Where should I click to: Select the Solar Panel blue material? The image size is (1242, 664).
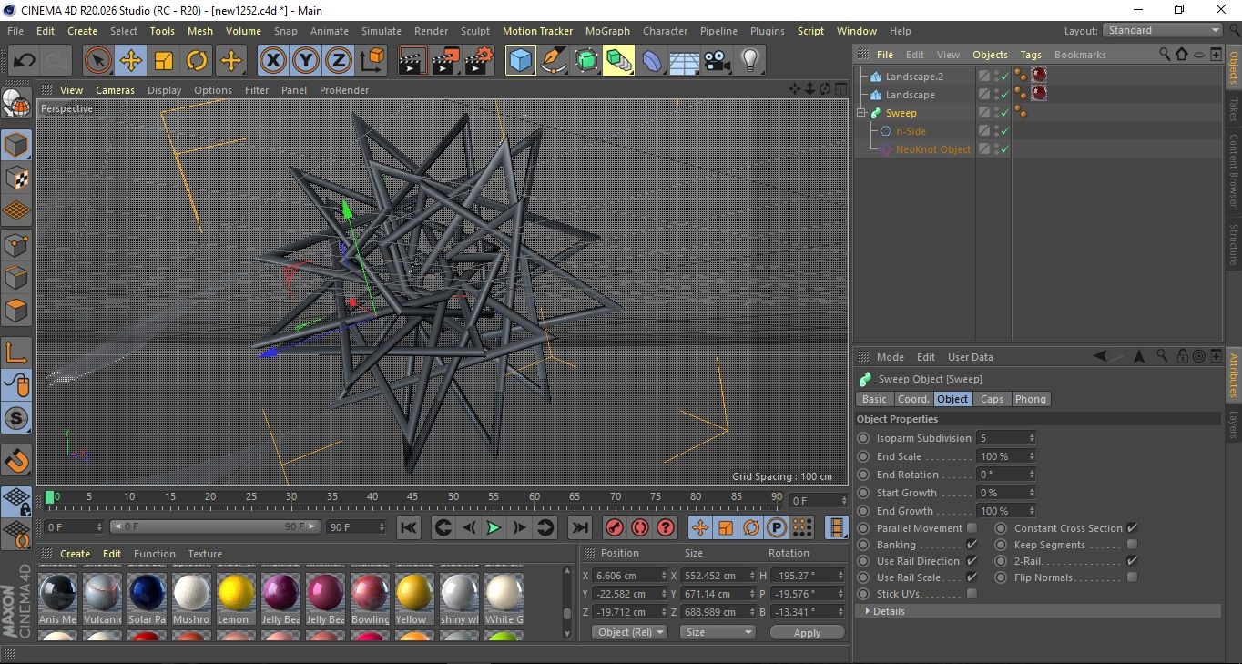(147, 598)
